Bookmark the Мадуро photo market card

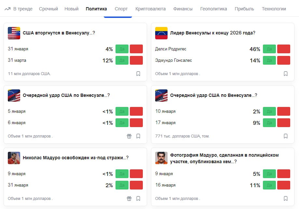286,199
